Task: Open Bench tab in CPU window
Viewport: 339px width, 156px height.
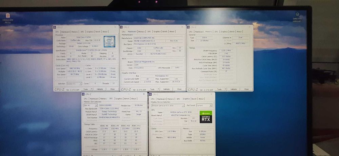Action: click(x=98, y=32)
